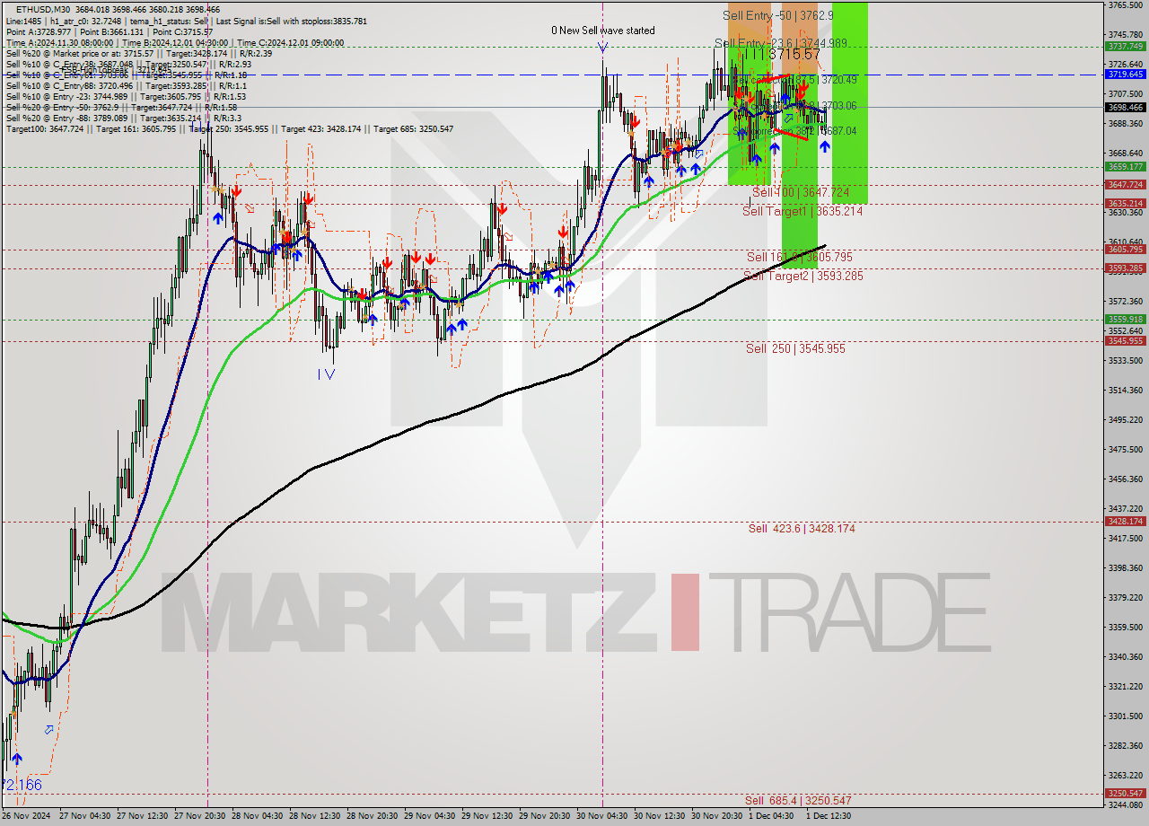The image size is (1149, 826).
Task: Click the '27 Nov 20:30' time label
Action: [x=199, y=816]
